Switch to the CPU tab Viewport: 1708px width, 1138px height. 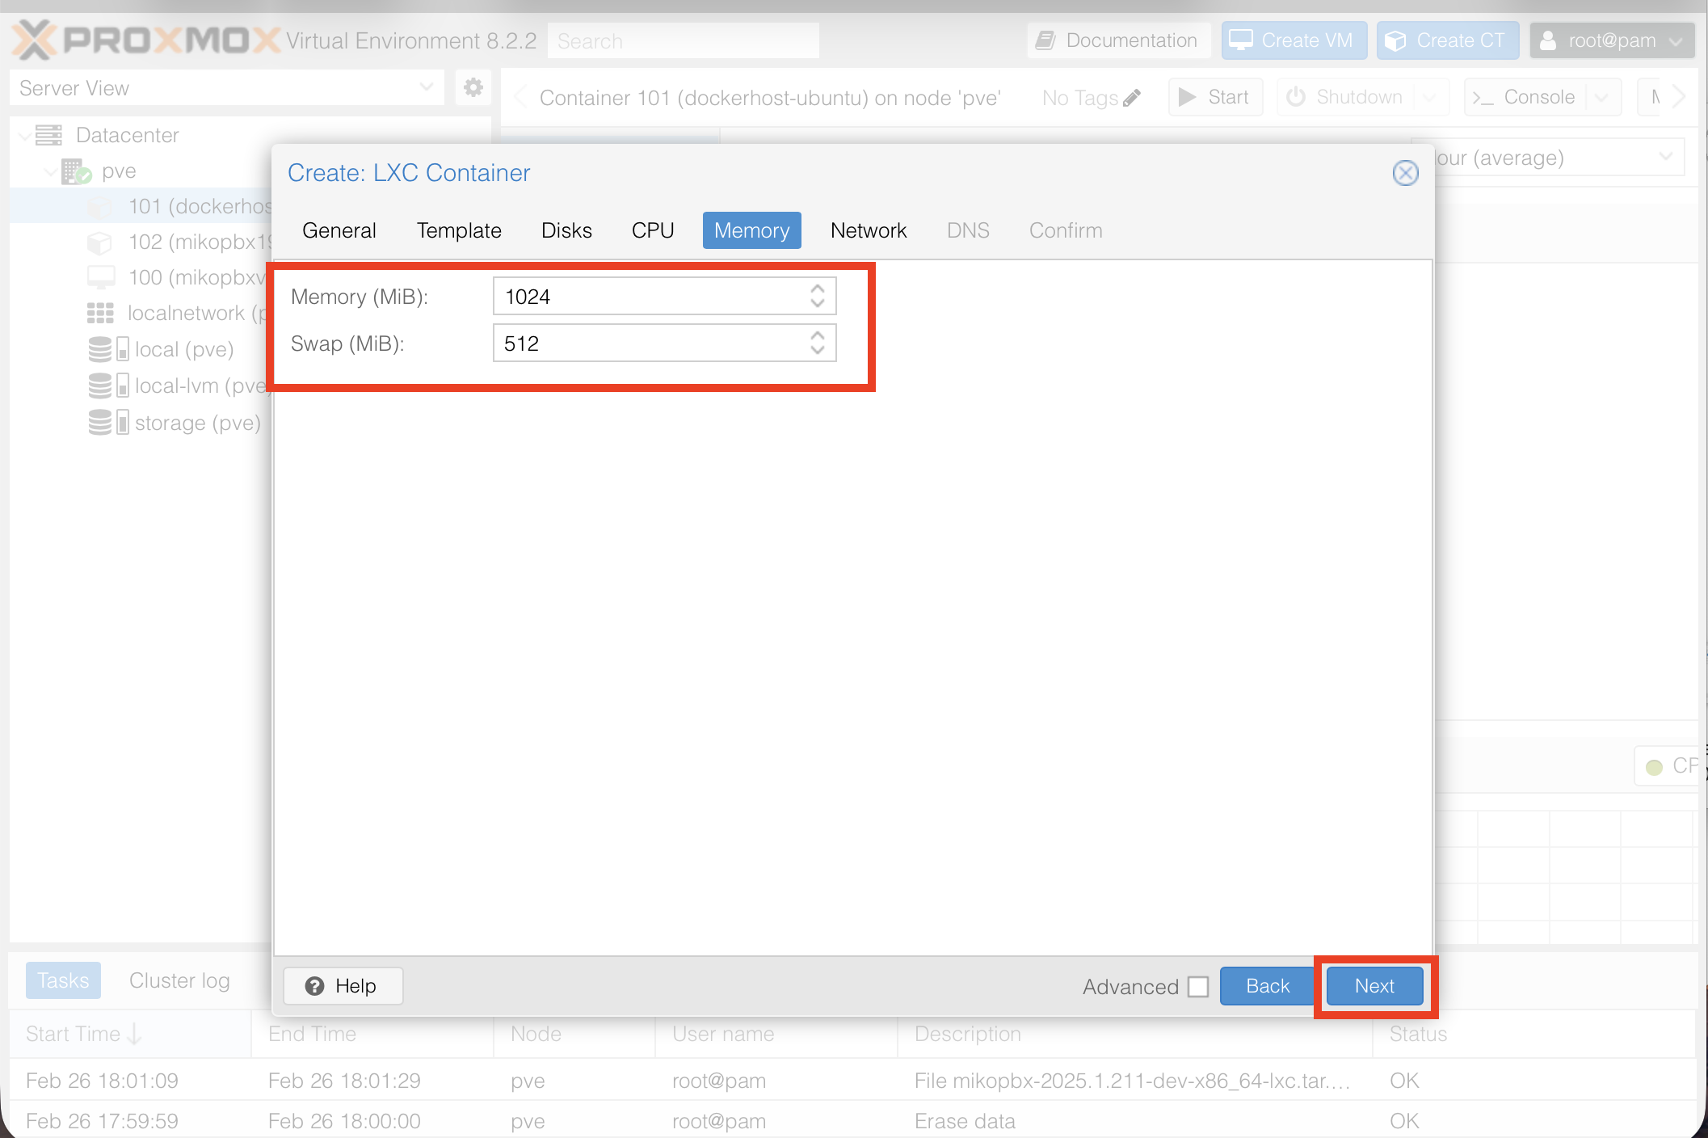tap(652, 230)
